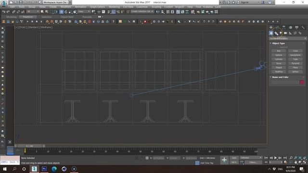Open the reference coordinate system View dropdown
Image resolution: width=308 pixels, height=173 pixels.
click(84, 12)
